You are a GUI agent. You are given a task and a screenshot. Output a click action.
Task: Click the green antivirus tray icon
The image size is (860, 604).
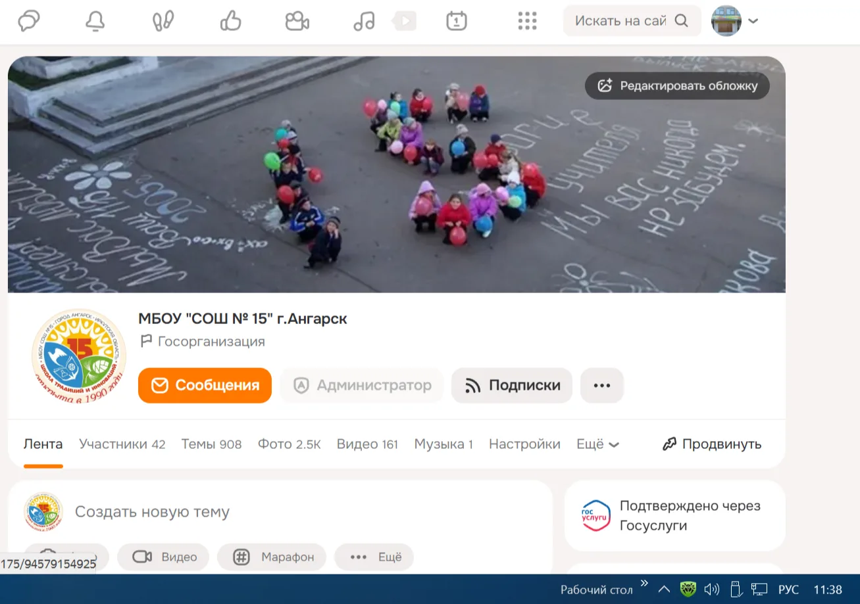[x=688, y=590]
